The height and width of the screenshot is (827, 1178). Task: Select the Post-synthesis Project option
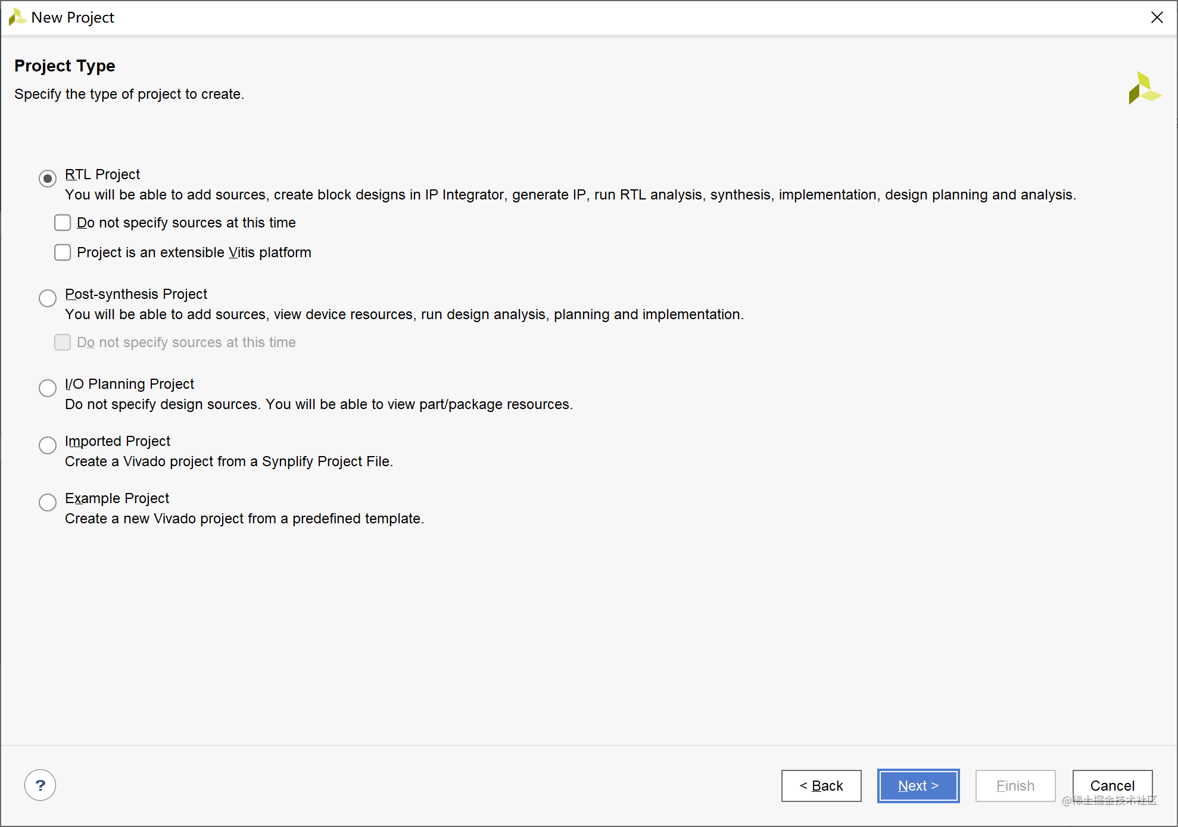(x=48, y=298)
